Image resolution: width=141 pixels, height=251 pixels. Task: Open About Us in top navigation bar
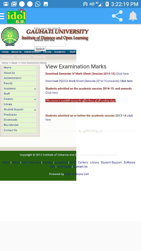point(16,52)
